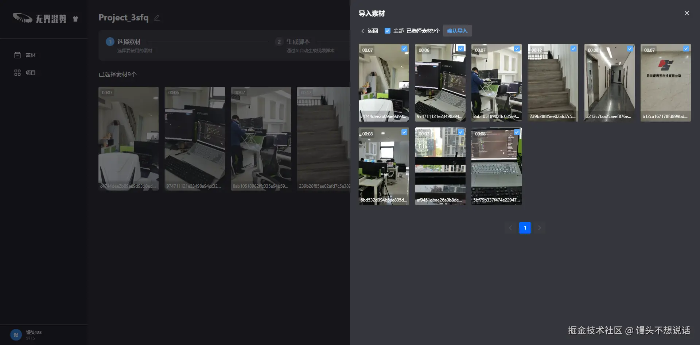Select step 1 选择素材
This screenshot has height=345, width=700.
coord(129,42)
